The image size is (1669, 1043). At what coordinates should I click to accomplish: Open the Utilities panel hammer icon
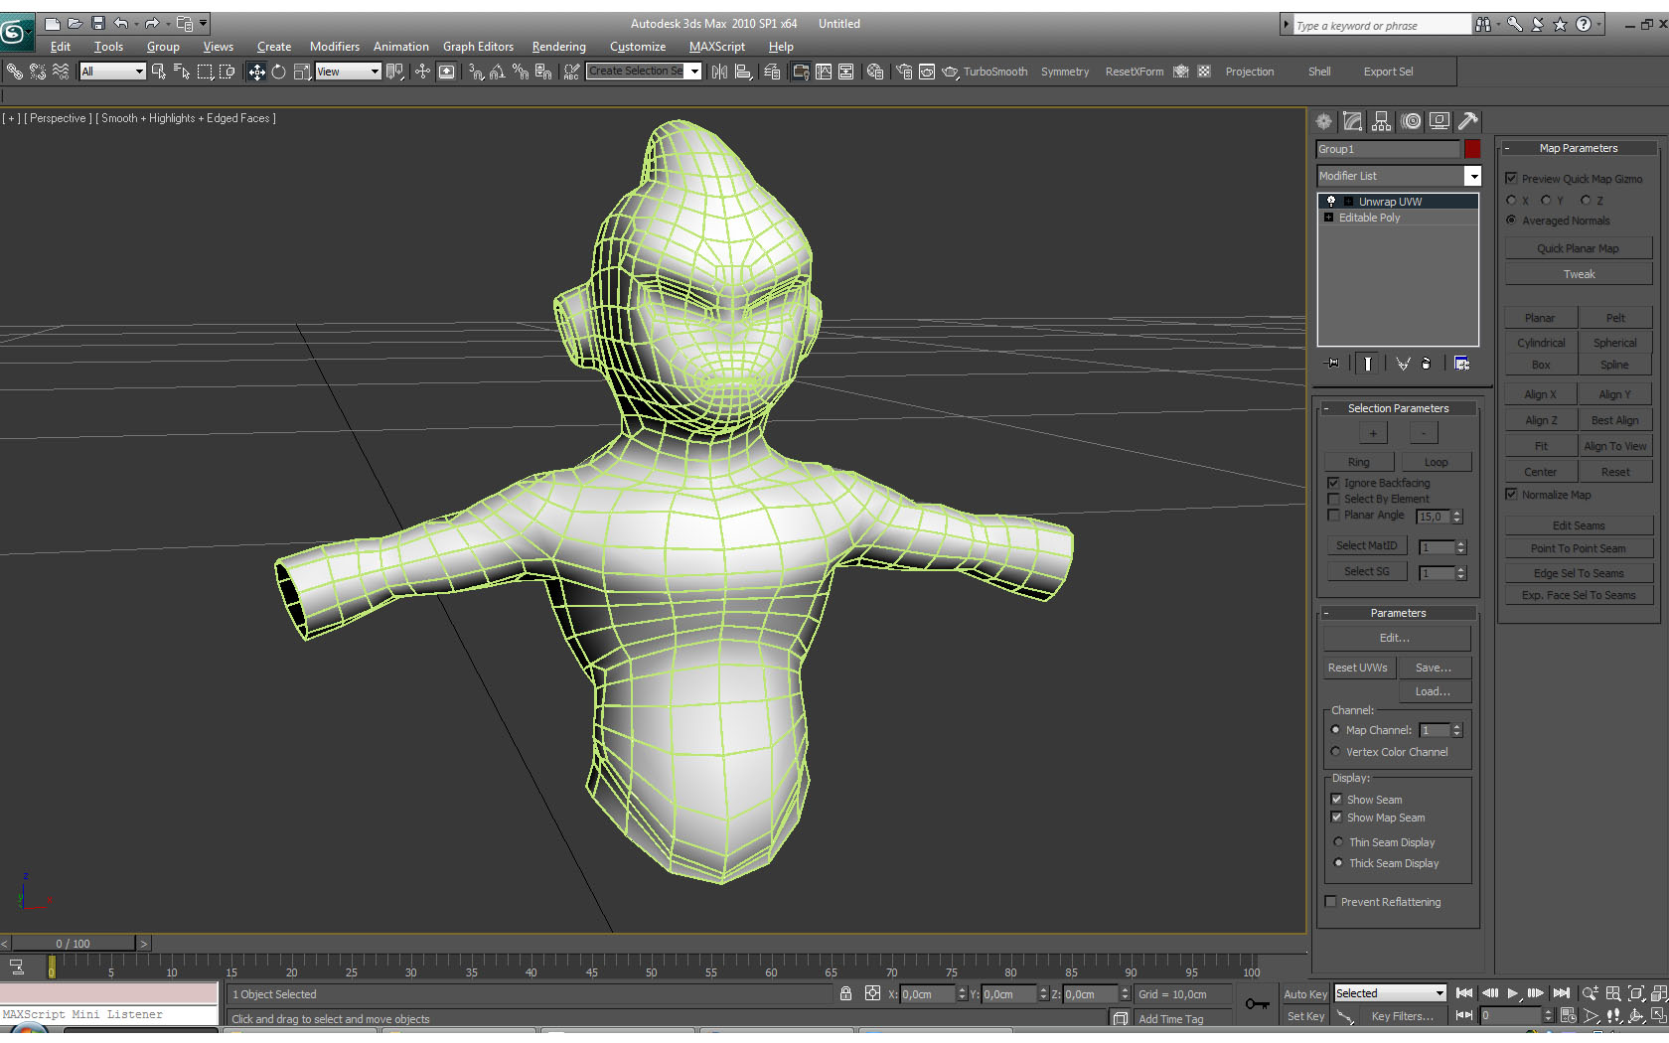(1468, 121)
